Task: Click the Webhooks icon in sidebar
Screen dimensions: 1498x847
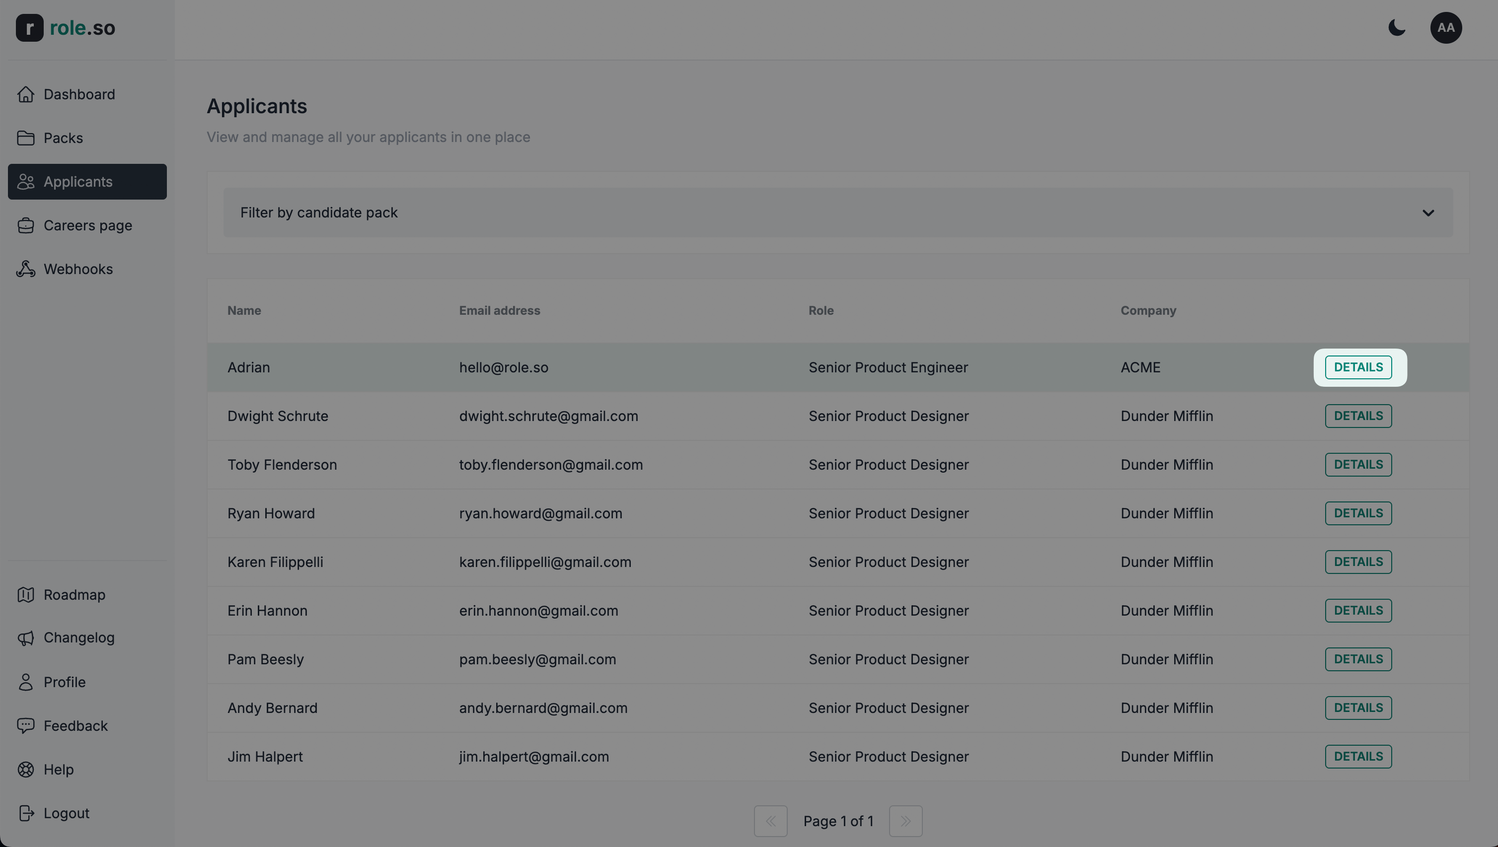Action: coord(26,269)
